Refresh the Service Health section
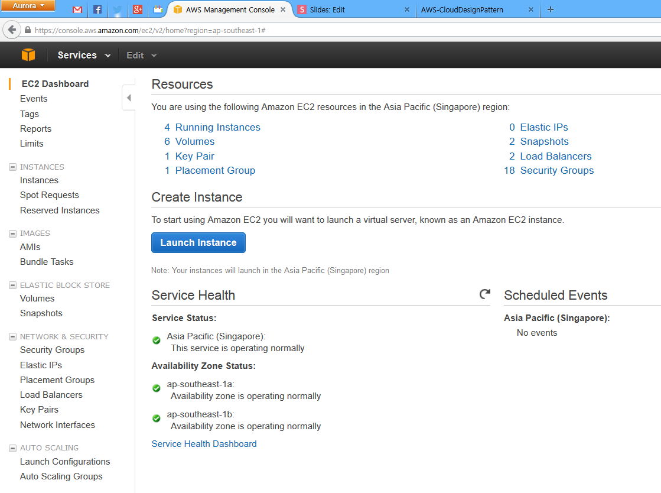This screenshot has height=493, width=661. 485,294
